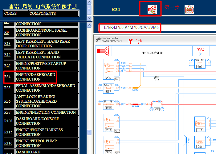The height and width of the screenshot is (154, 216).
Task: Open the wiring diagram icon in header
Action: coord(152,10)
